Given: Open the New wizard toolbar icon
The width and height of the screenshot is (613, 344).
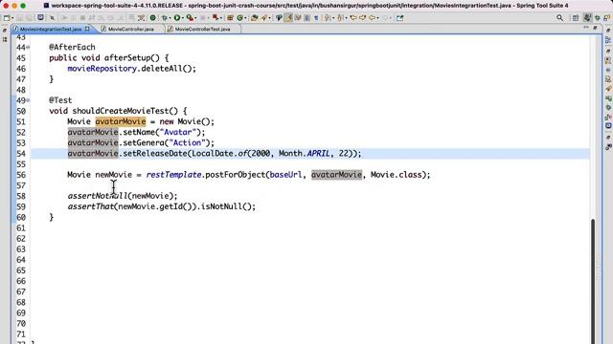Looking at the screenshot, I should 7,18.
